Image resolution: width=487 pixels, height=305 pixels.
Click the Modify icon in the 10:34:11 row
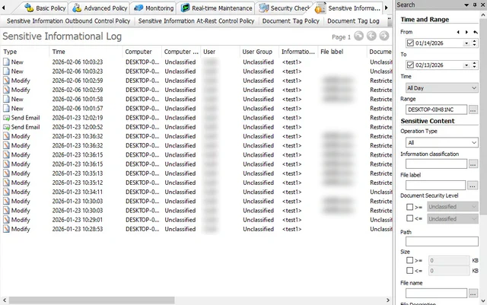[x=7, y=192]
